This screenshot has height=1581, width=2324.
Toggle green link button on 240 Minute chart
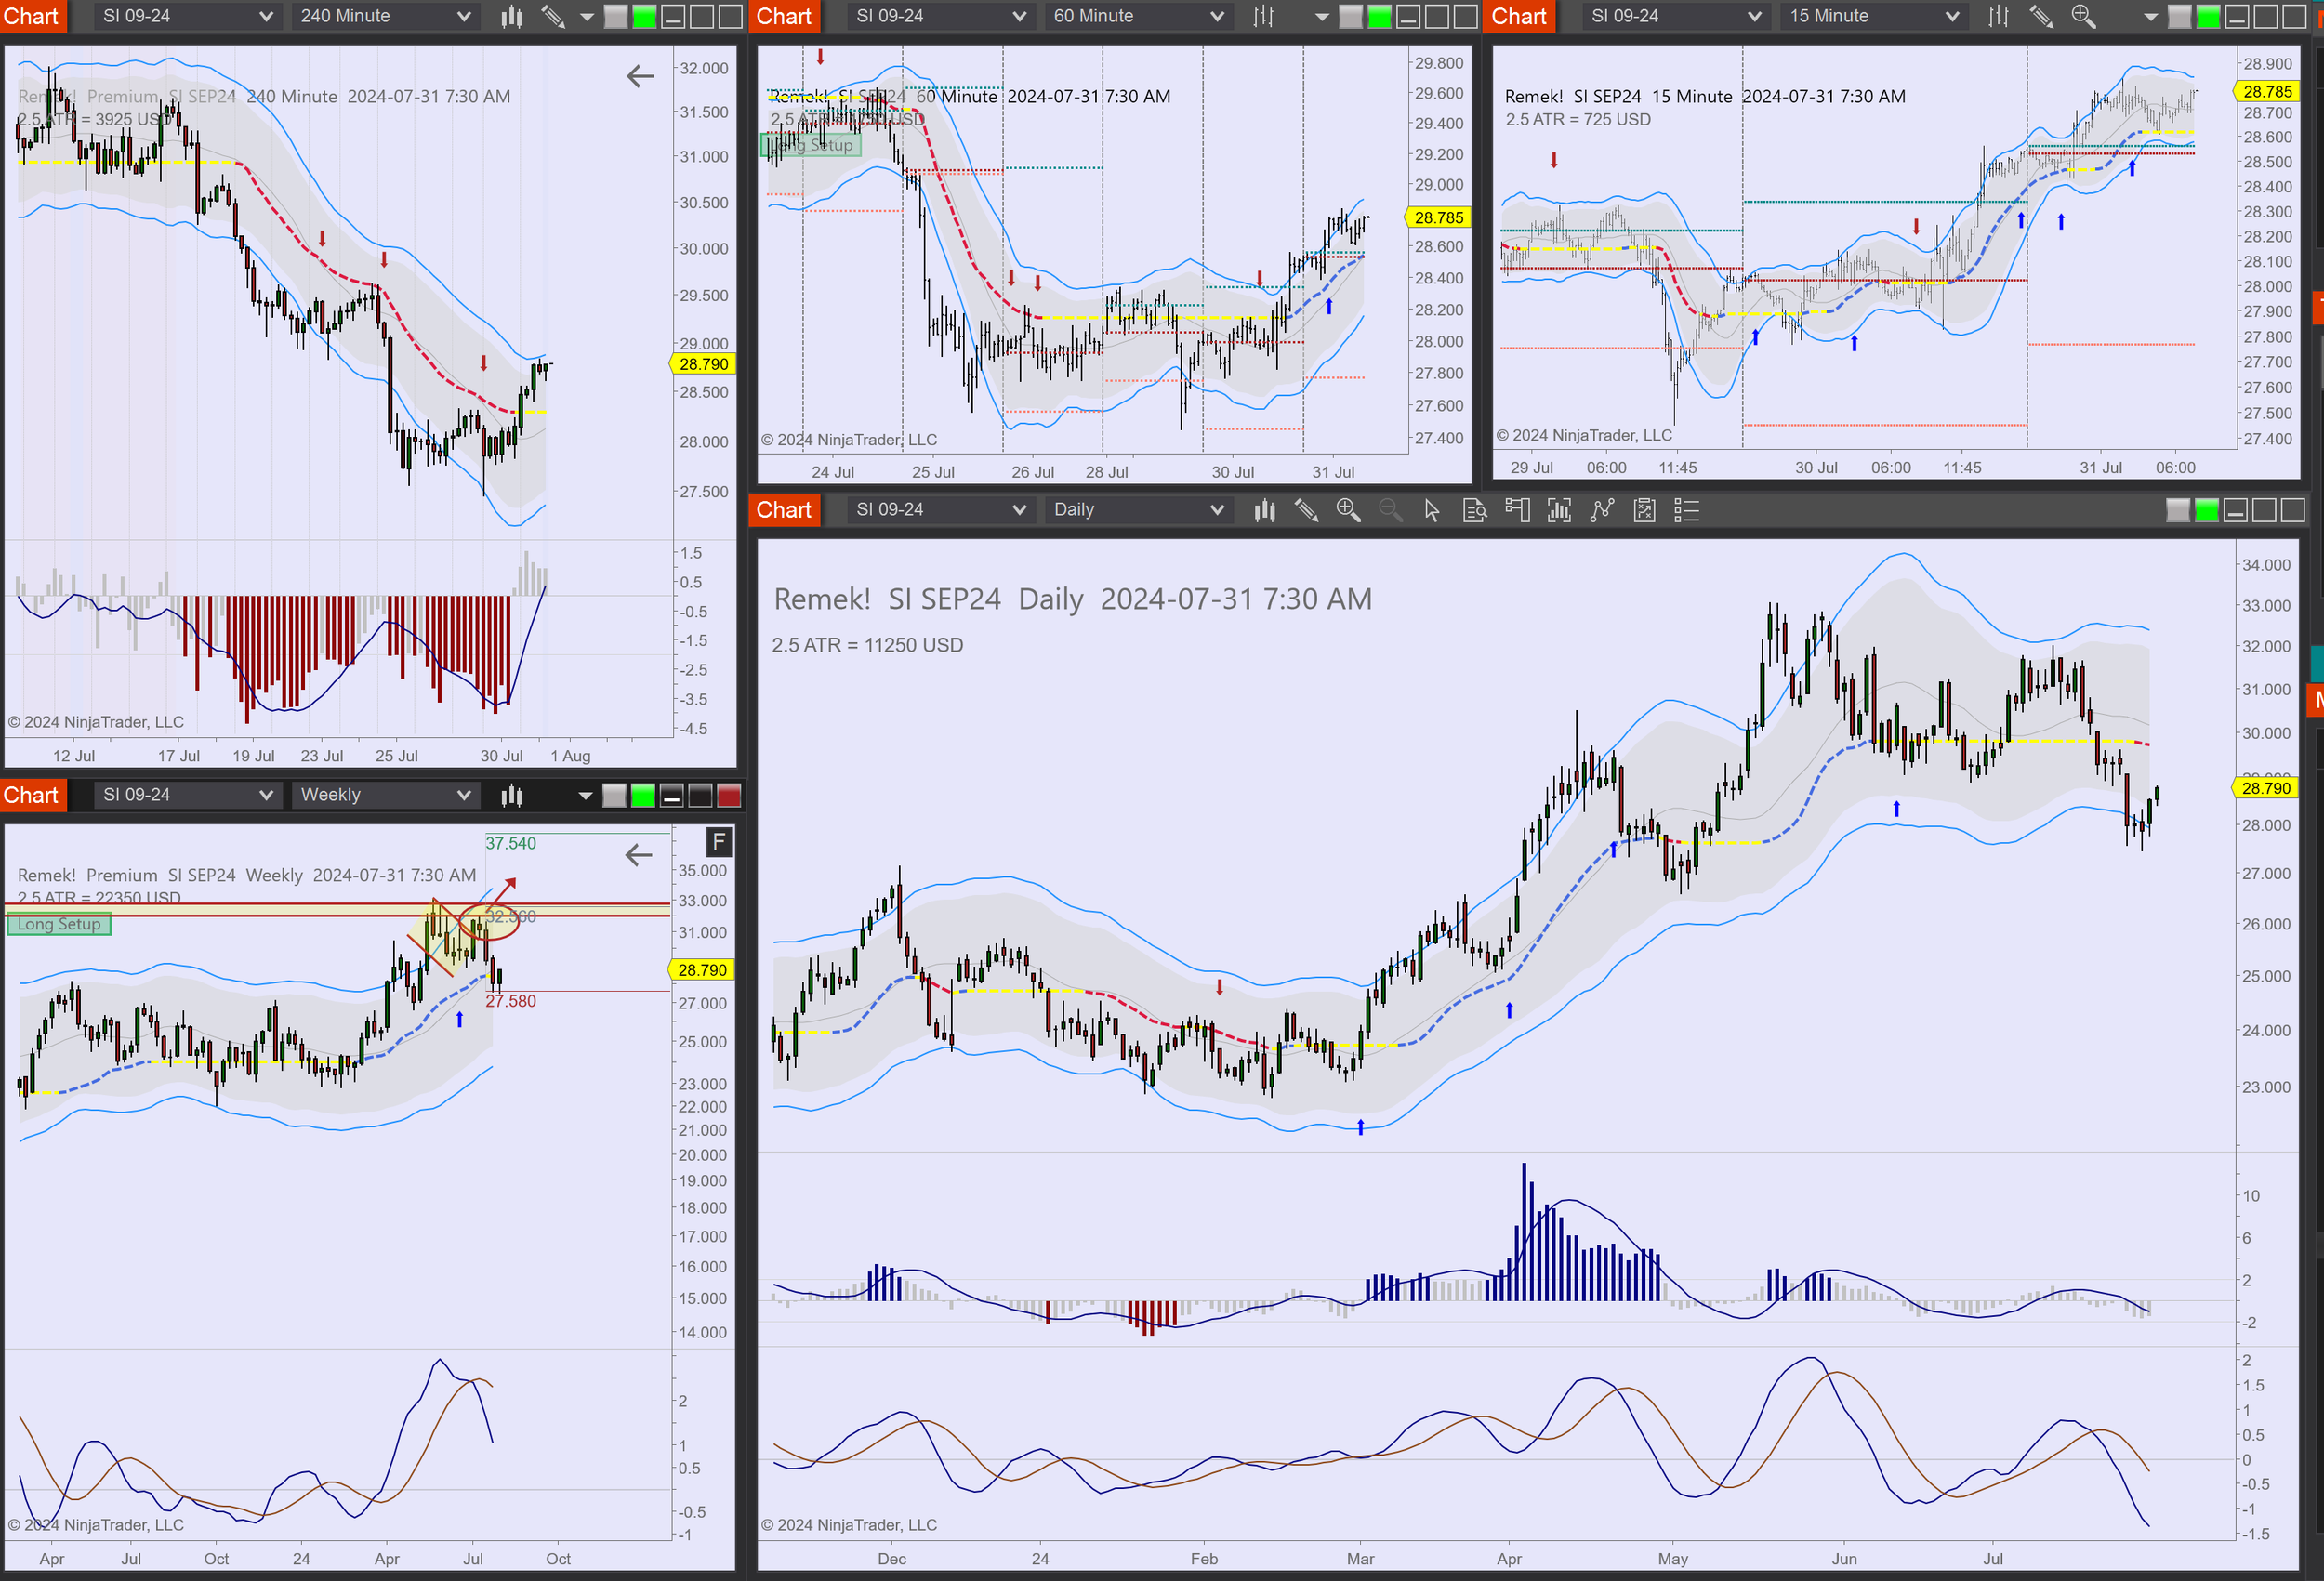(645, 16)
